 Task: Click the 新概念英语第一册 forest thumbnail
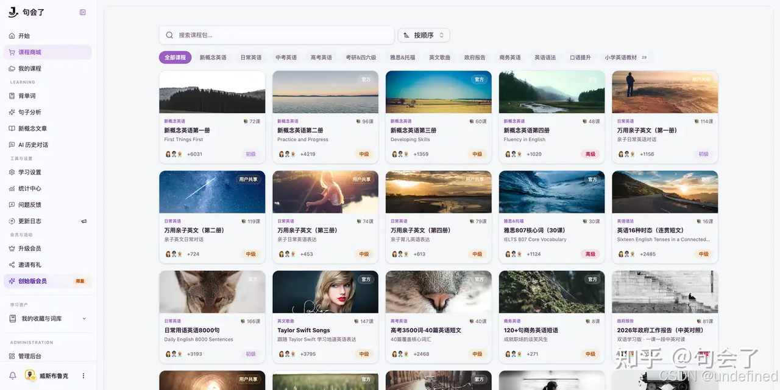tap(212, 92)
